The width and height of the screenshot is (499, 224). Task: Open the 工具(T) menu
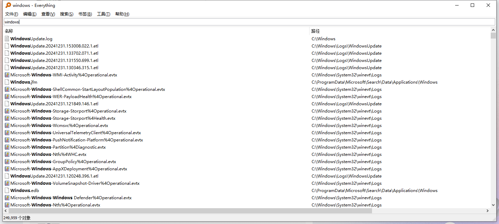(104, 14)
